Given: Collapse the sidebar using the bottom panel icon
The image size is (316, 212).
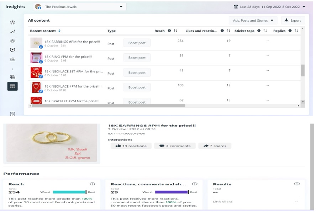Looking at the screenshot, I should click(x=12, y=114).
